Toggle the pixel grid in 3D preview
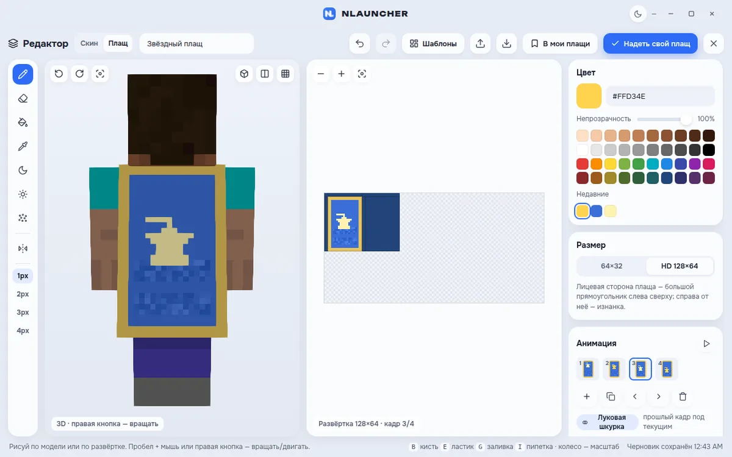 click(x=285, y=74)
